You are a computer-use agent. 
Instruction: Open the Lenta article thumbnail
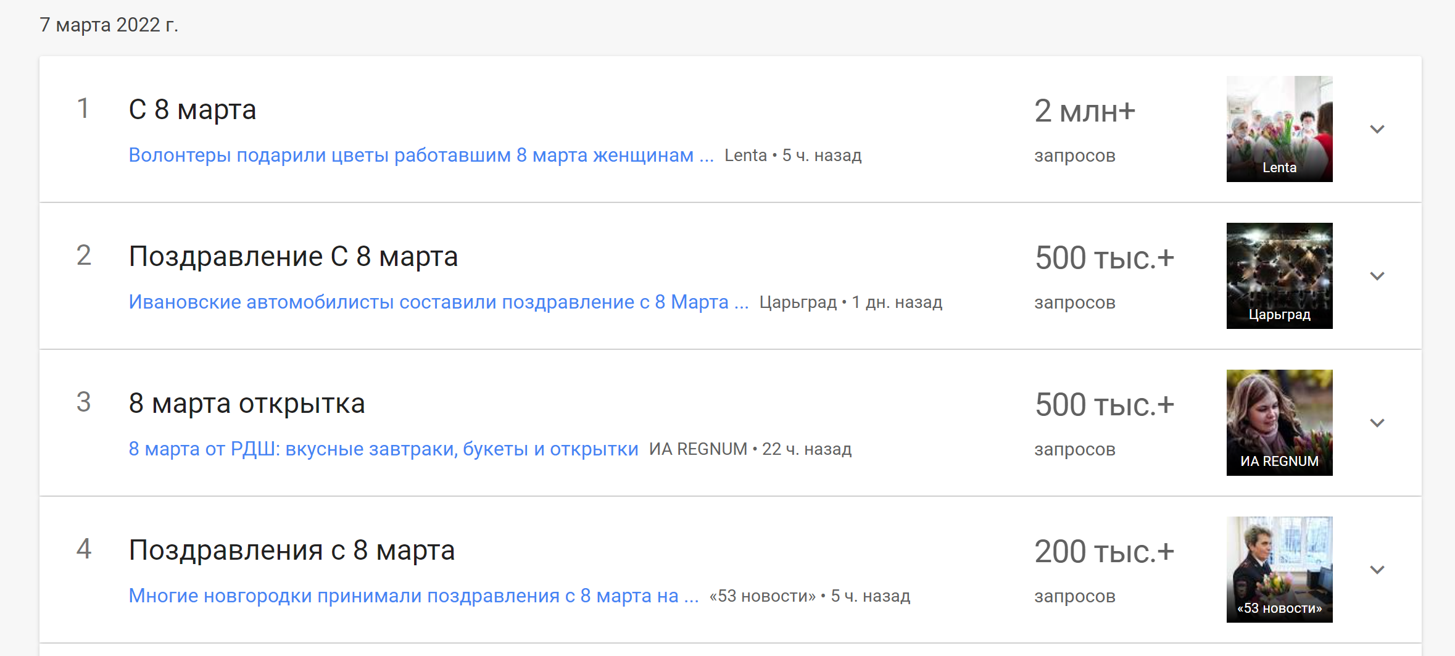(x=1279, y=128)
